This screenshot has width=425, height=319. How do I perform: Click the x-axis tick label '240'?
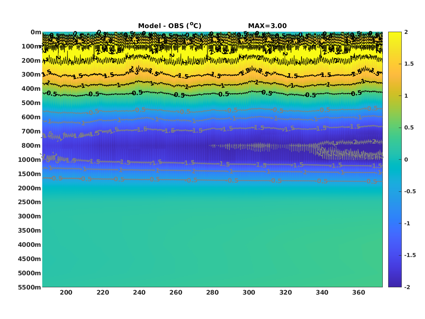pyautogui.click(x=139, y=292)
